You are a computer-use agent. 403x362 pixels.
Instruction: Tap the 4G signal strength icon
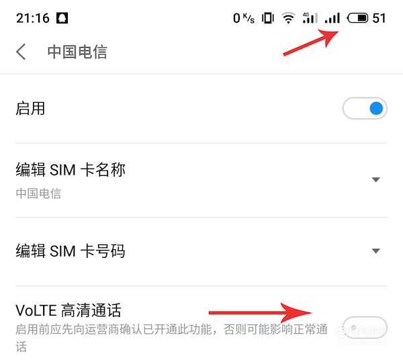pyautogui.click(x=310, y=18)
